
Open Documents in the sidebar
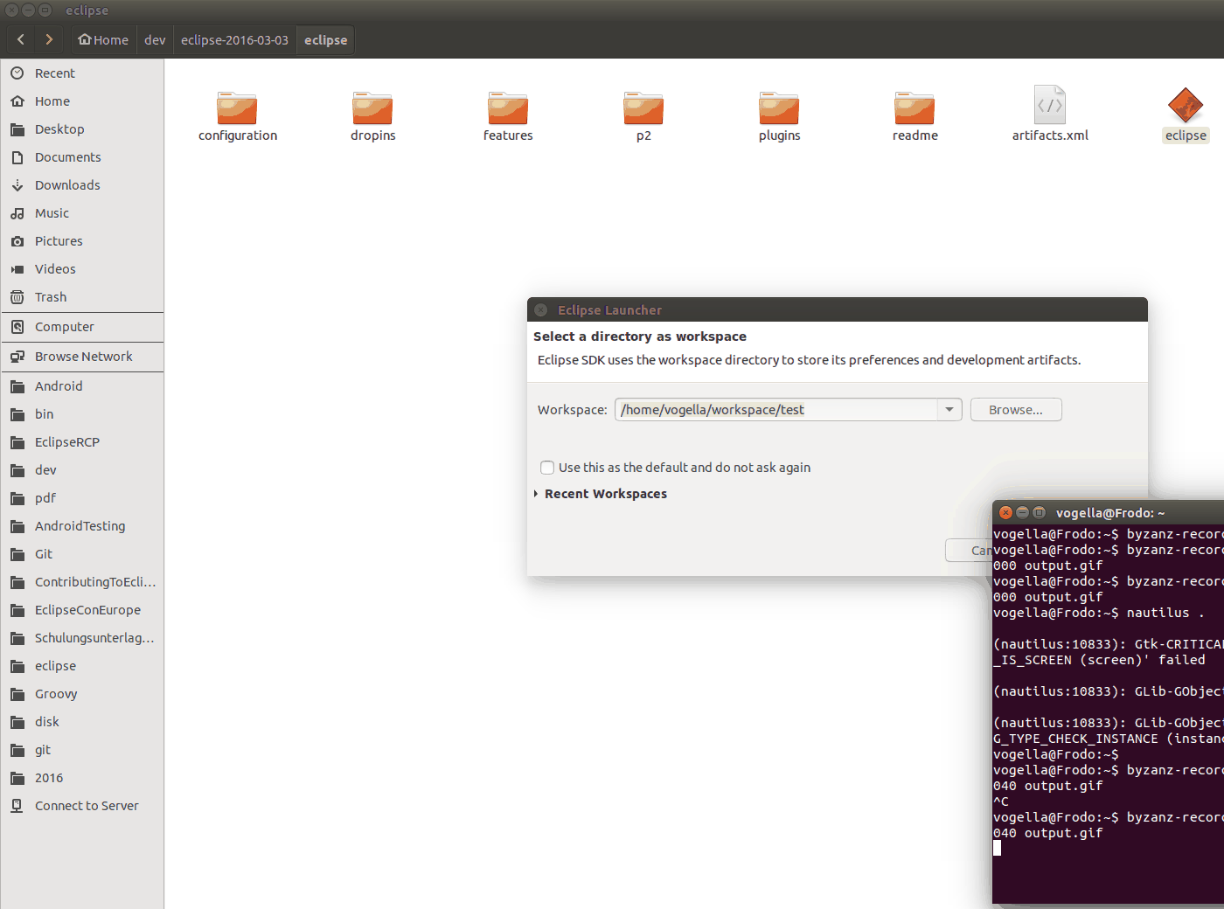point(82,157)
